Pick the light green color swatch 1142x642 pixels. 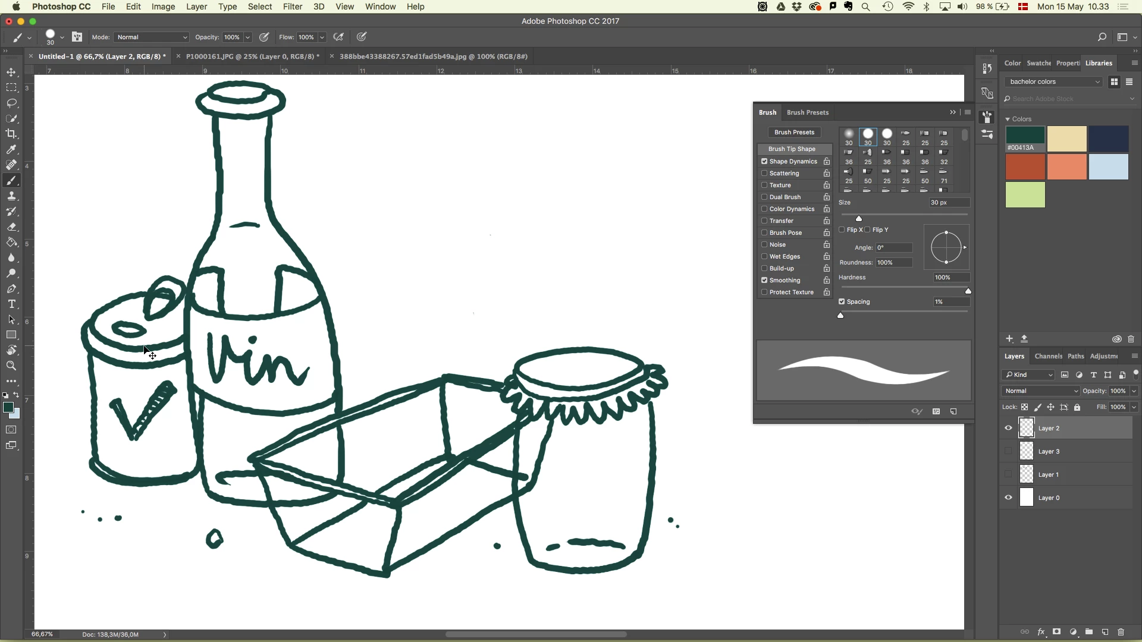(1025, 195)
